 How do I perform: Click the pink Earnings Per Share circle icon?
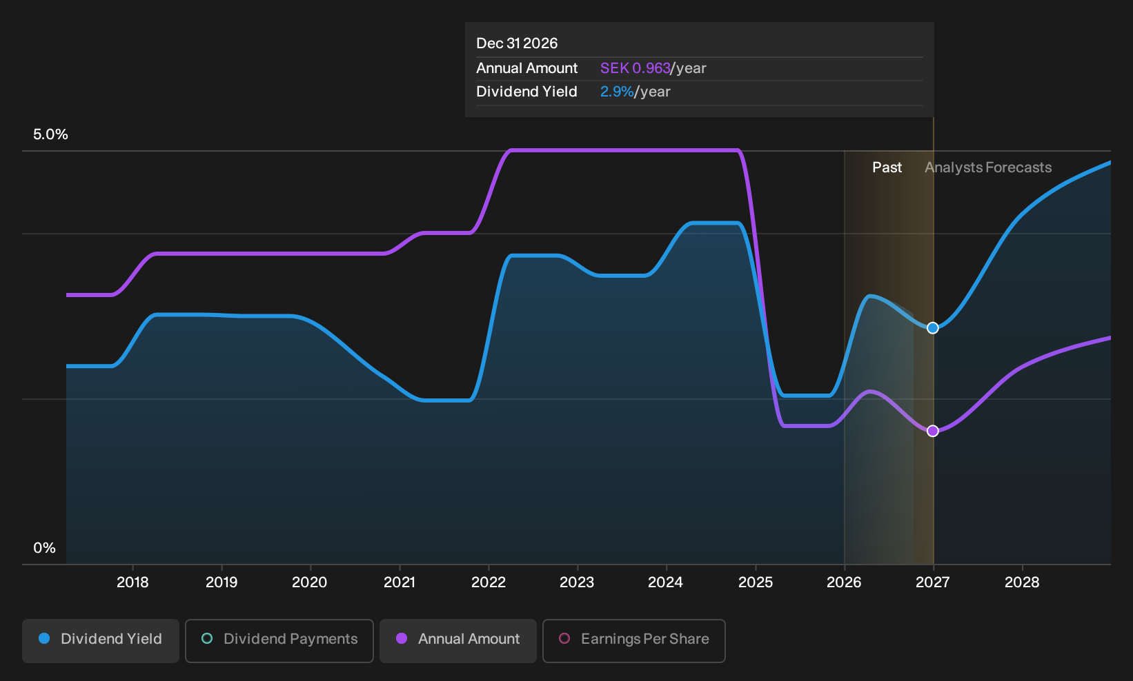pyautogui.click(x=564, y=639)
